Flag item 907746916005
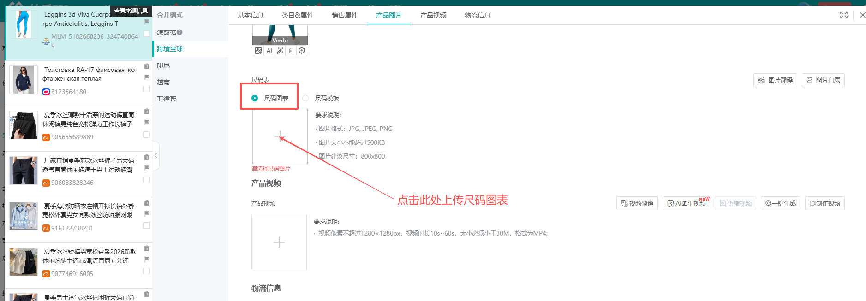 click(x=147, y=259)
